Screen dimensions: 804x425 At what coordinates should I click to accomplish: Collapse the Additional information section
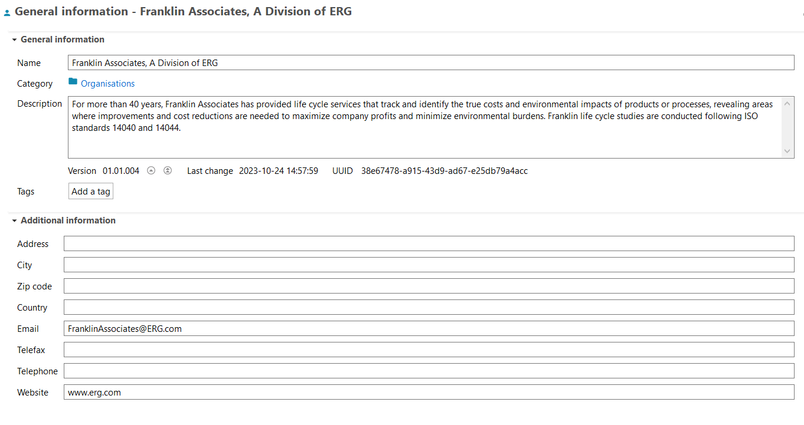(14, 220)
